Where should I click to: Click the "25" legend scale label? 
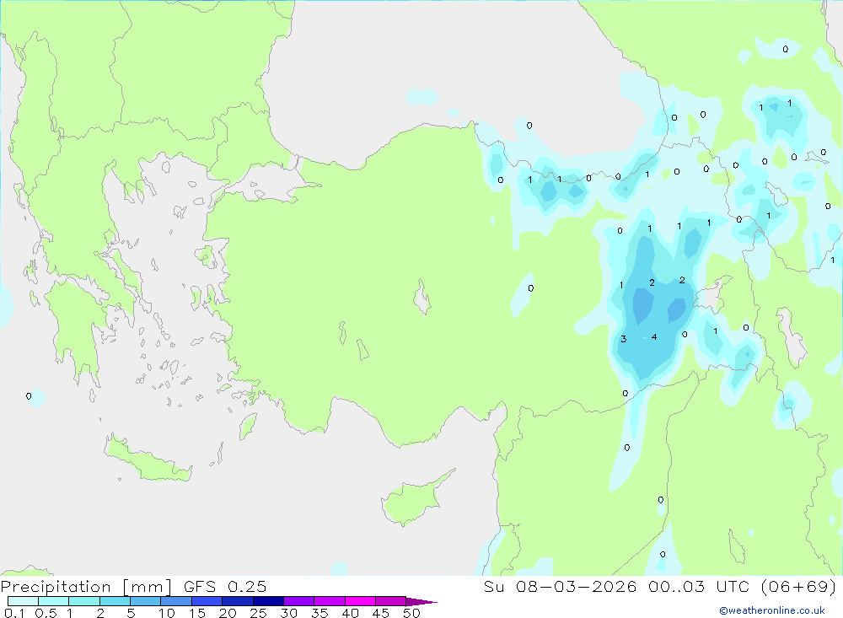click(x=258, y=613)
